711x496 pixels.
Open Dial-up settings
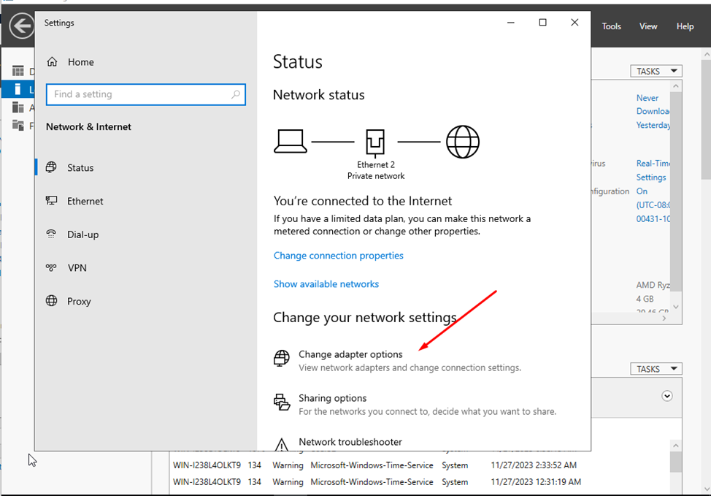coord(82,234)
